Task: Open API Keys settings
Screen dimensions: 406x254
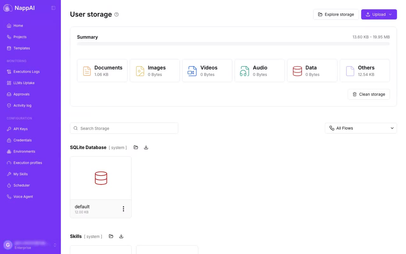Action: 30,129
